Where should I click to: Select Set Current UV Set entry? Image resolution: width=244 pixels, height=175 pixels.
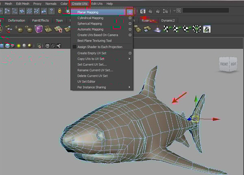point(92,64)
